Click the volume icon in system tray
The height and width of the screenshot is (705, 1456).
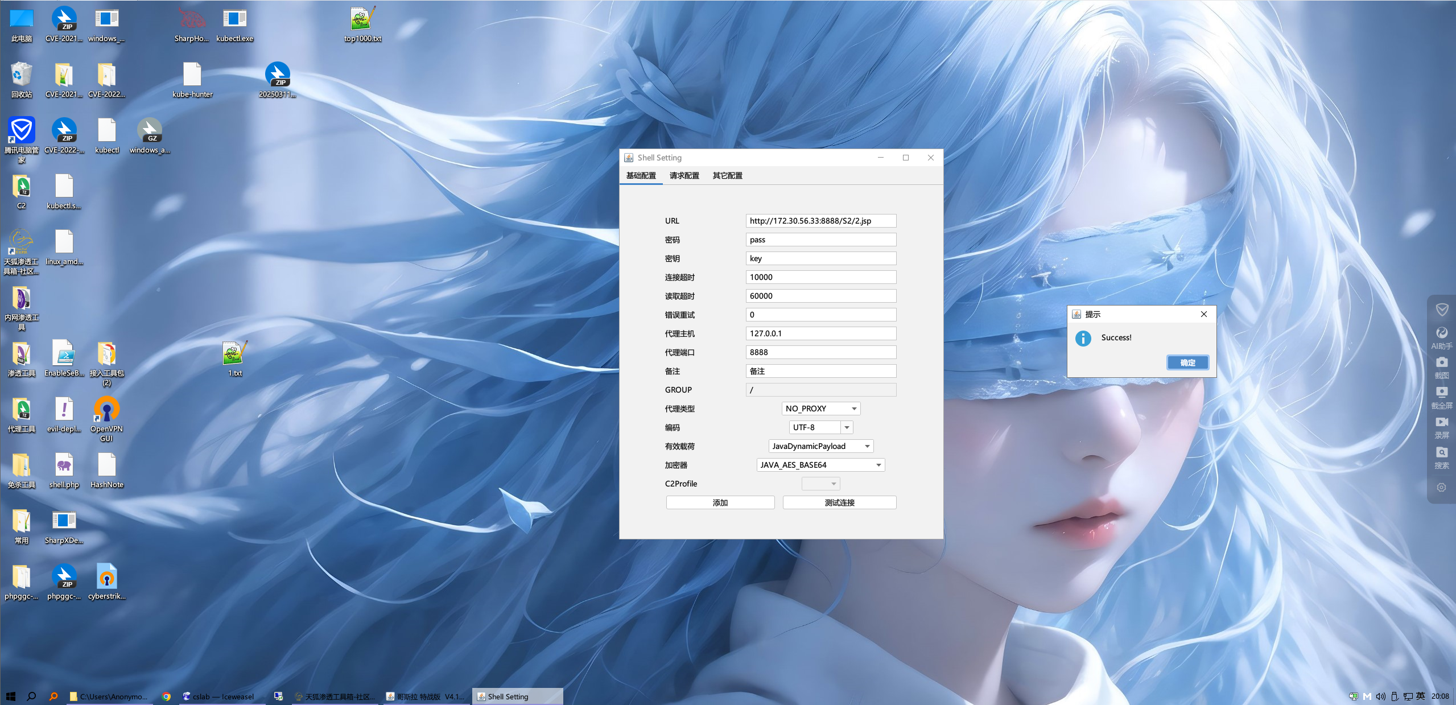pos(1380,696)
